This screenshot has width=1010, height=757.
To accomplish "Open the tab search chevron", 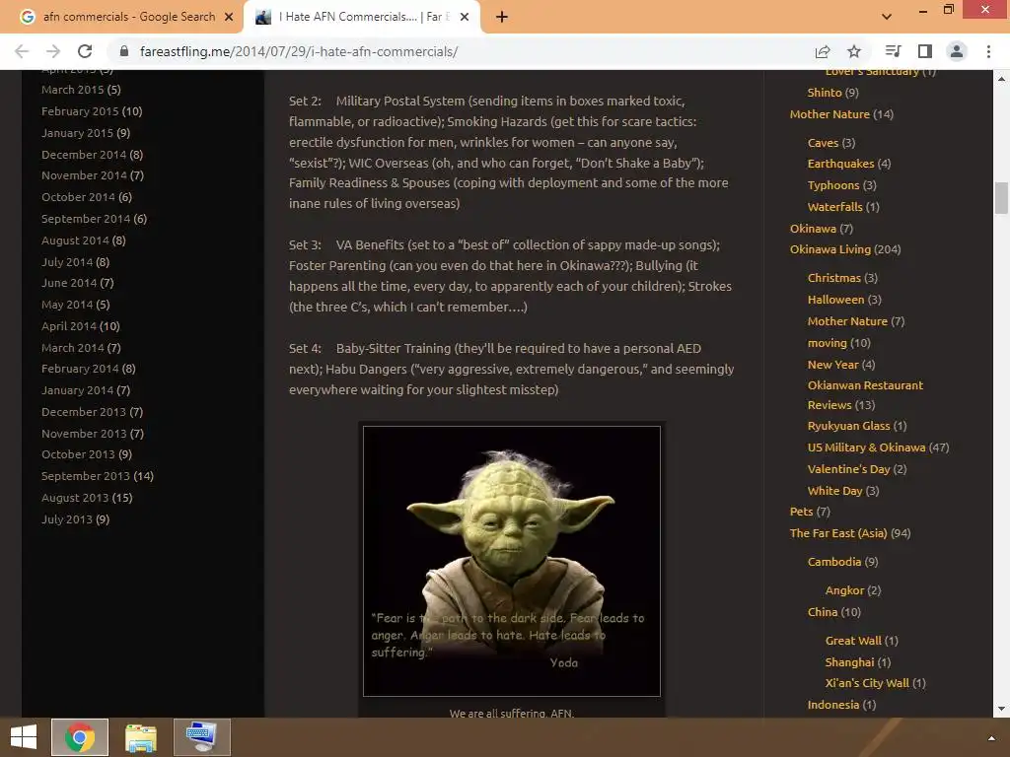I will (x=887, y=17).
